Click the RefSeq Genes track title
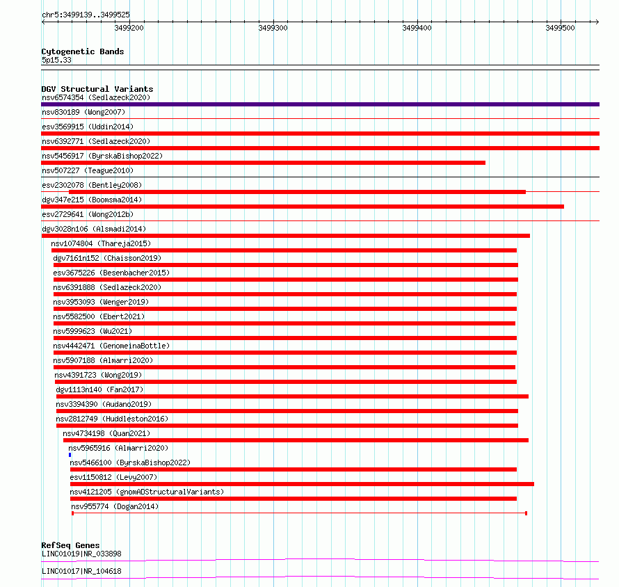Screen dimensions: 619x587 coord(70,545)
